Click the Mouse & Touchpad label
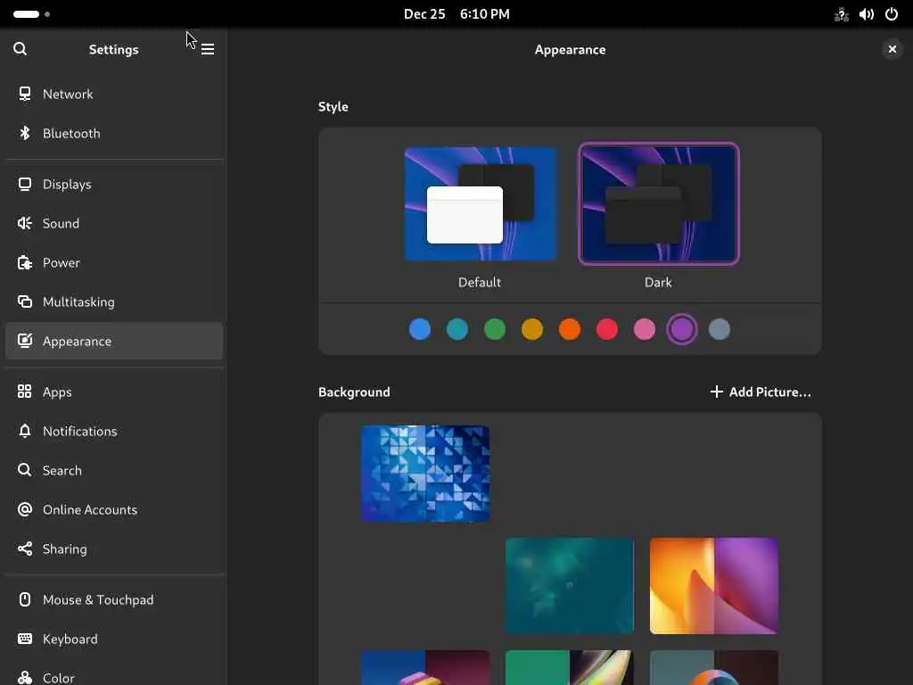This screenshot has height=685, width=913. [x=98, y=600]
